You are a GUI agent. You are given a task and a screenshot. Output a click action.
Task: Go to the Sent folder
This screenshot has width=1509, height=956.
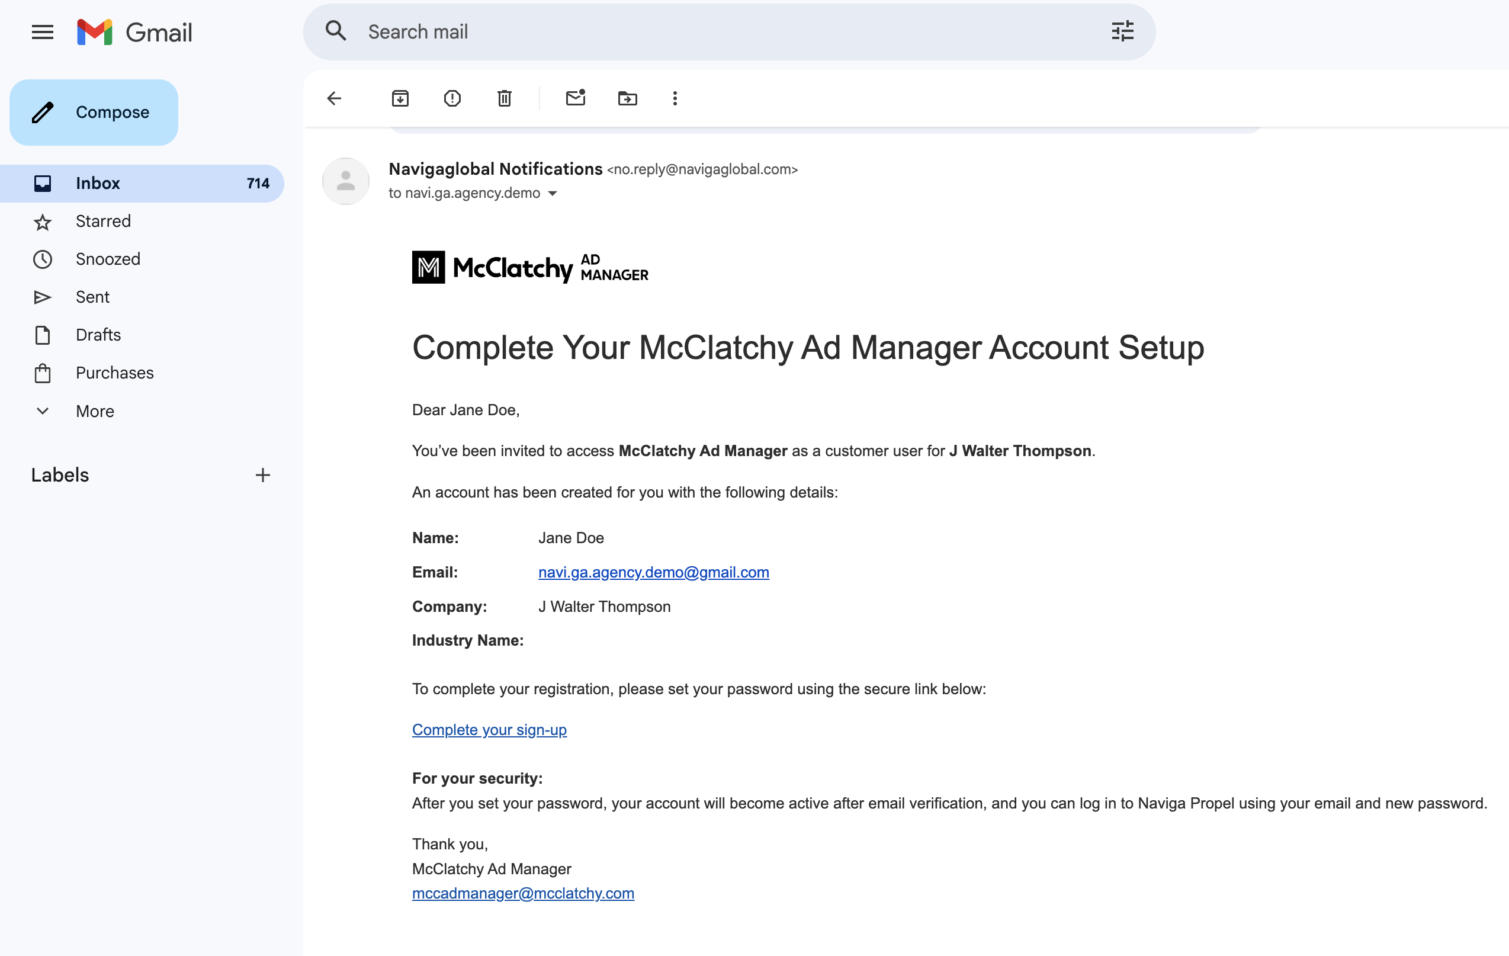coord(92,297)
